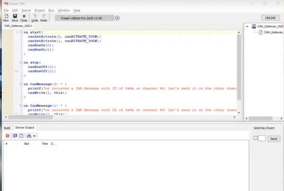Image resolution: width=284 pixels, height=191 pixels.
Task: Collapse the CAN_Gateway_Vid2 project tree node
Action: [x=247, y=26]
